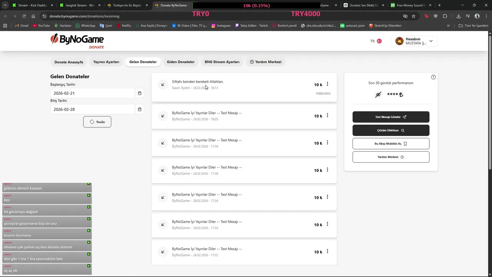Expand the Hesabım account dropdown
The image size is (492, 277).
coord(431,41)
